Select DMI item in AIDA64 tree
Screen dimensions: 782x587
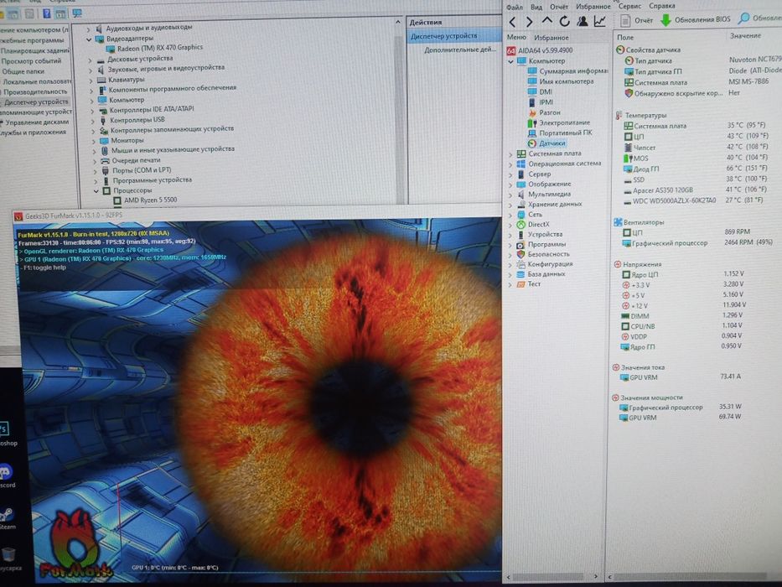(x=540, y=92)
